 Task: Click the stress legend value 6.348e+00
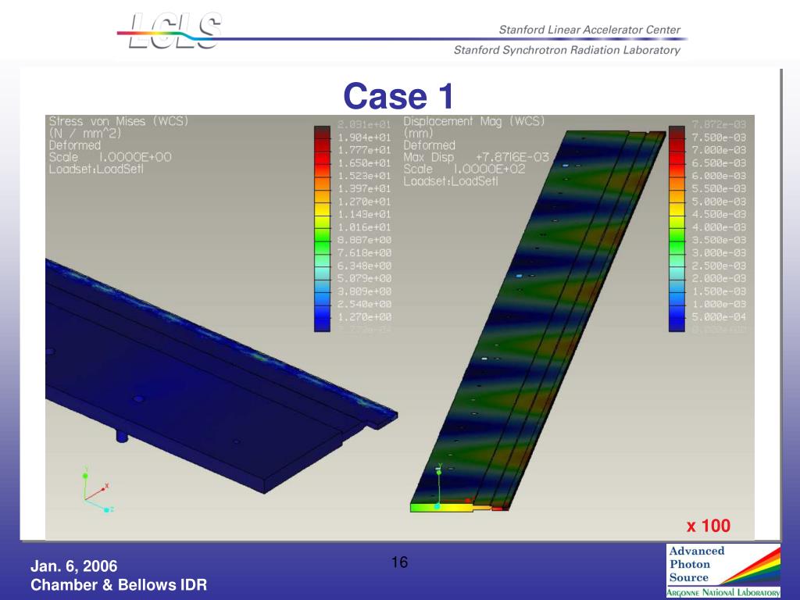tap(364, 266)
